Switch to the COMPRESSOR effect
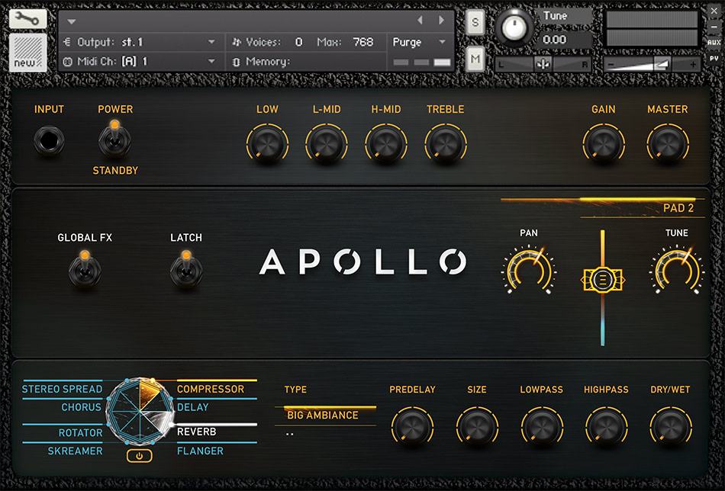The image size is (725, 491). click(x=214, y=389)
